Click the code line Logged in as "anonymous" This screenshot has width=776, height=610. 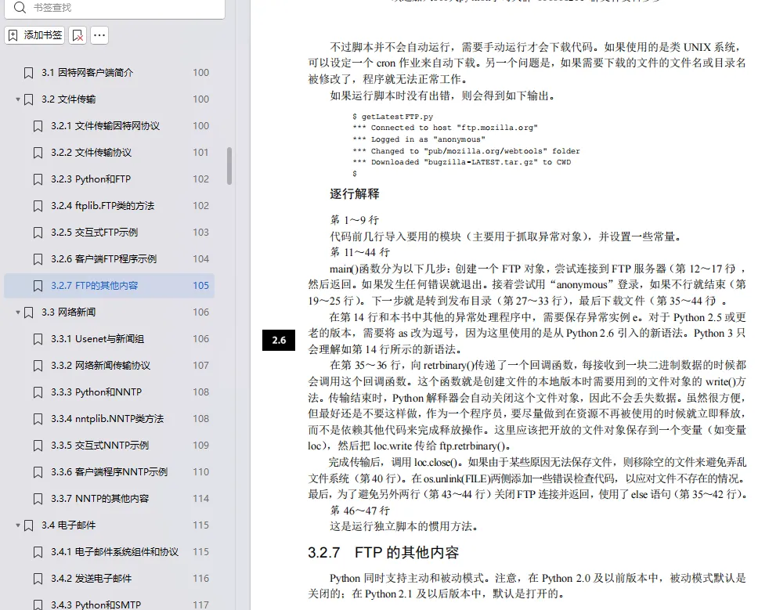click(x=419, y=139)
